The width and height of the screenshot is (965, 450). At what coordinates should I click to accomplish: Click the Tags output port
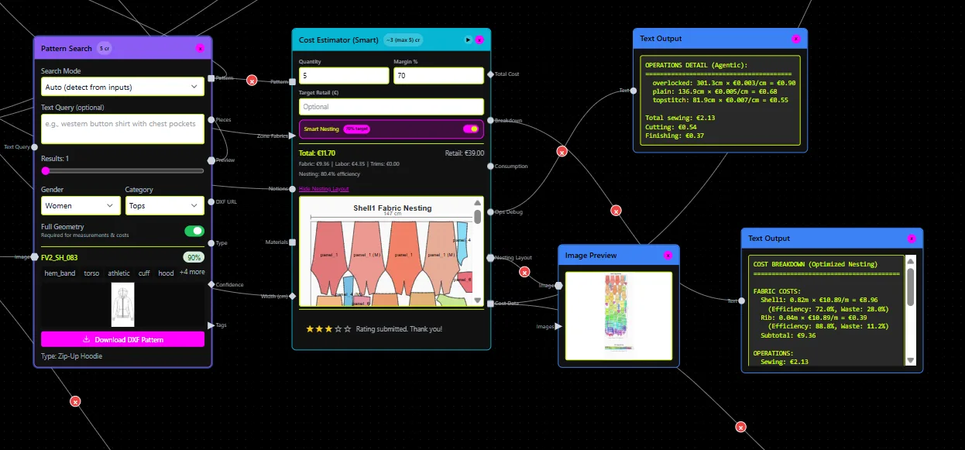tap(211, 325)
